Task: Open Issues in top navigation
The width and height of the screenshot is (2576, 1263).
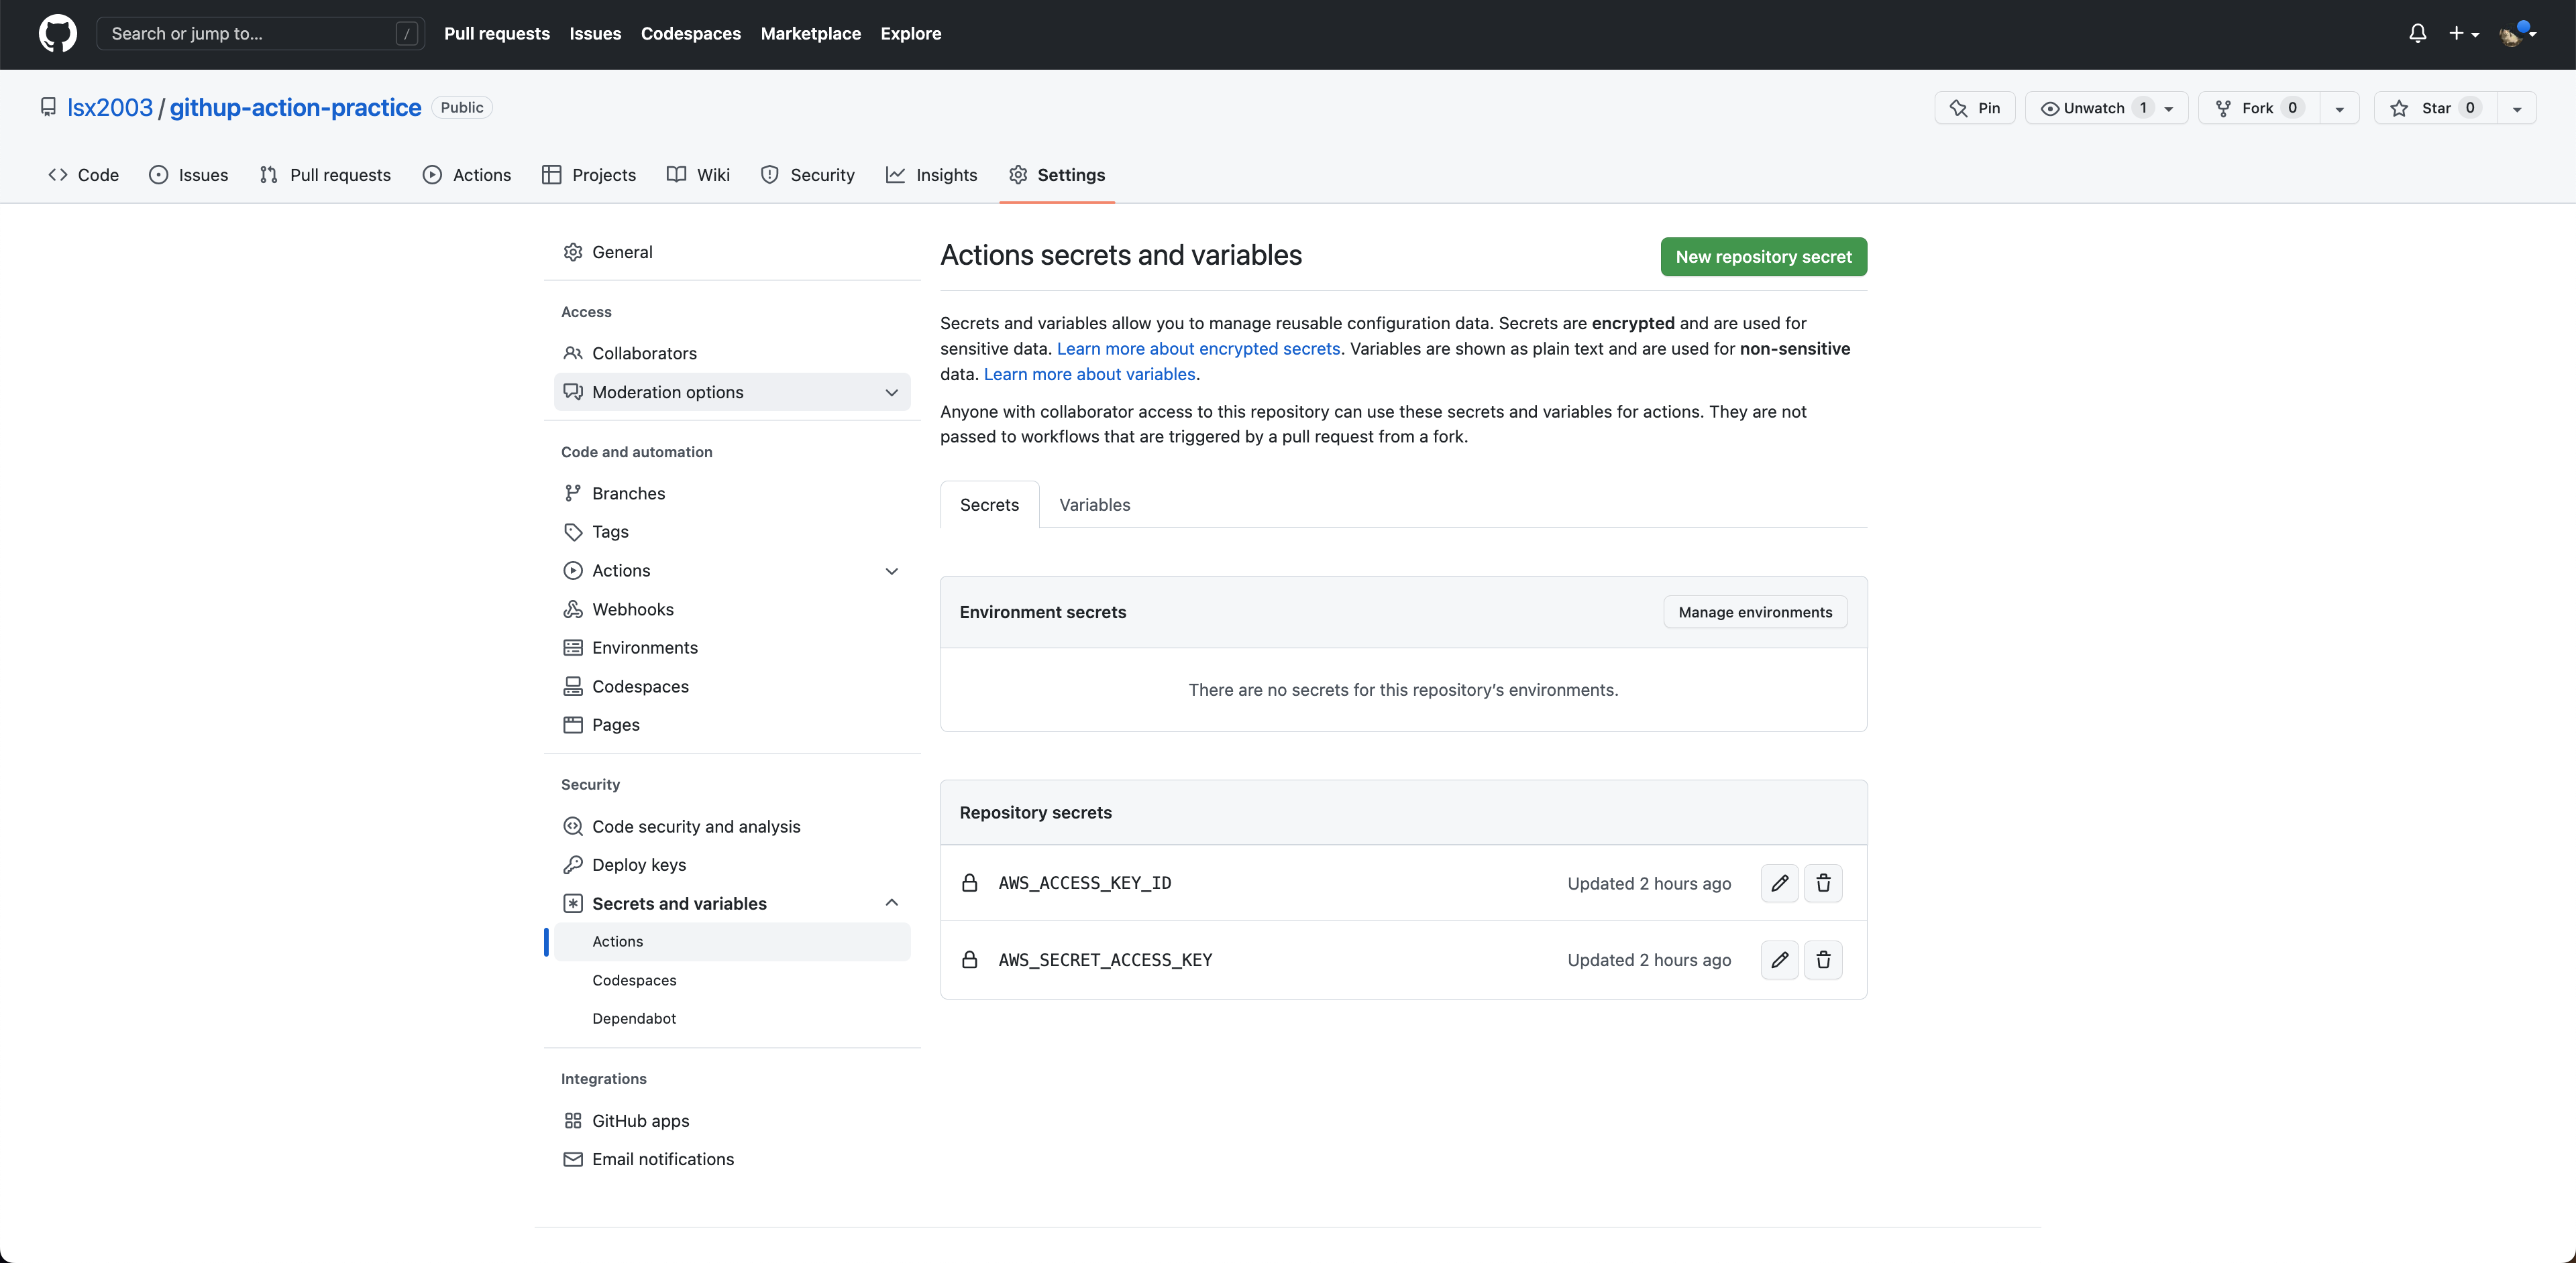Action: point(595,33)
